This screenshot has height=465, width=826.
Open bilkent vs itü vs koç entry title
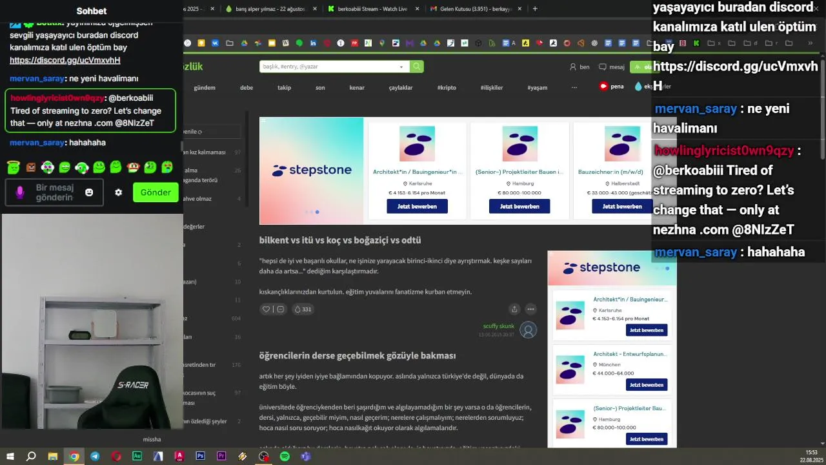(340, 240)
